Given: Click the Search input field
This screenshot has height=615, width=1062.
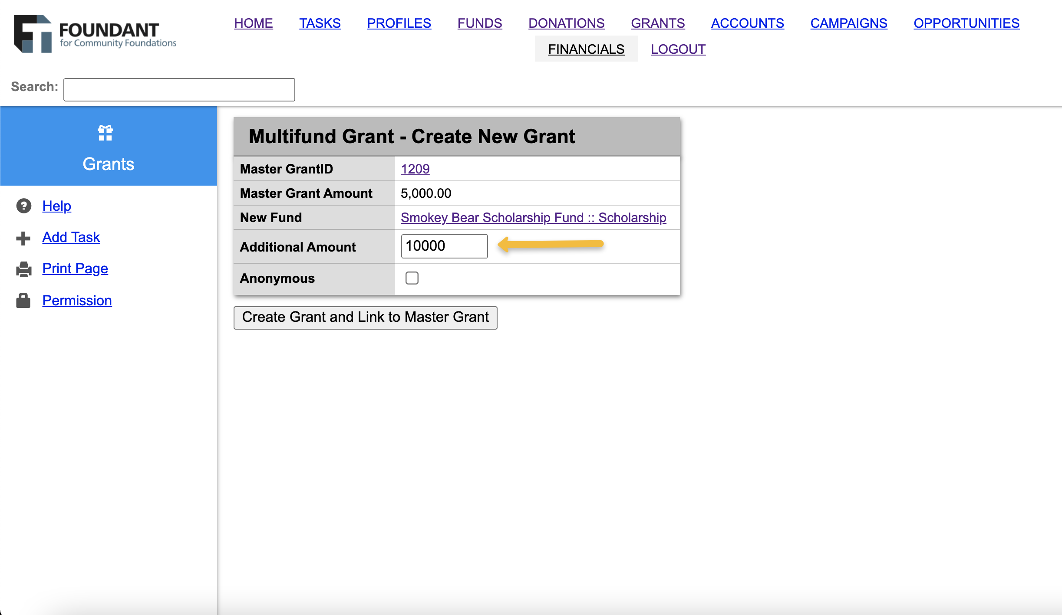Looking at the screenshot, I should (179, 90).
